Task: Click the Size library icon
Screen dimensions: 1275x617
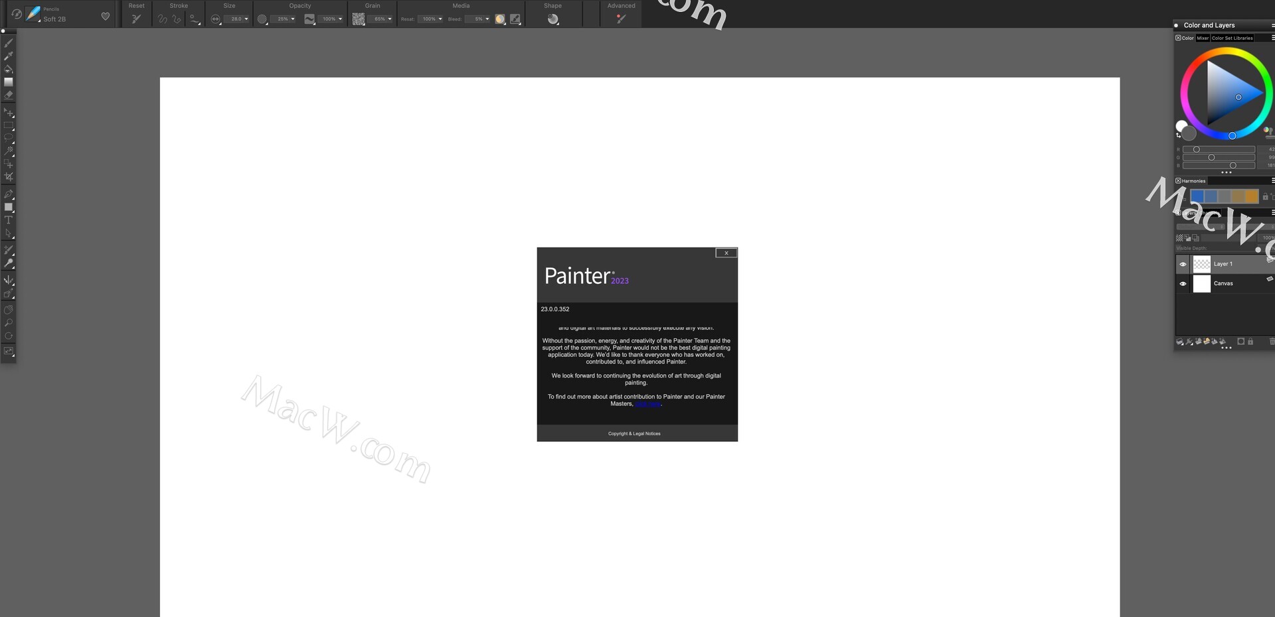Action: (215, 19)
